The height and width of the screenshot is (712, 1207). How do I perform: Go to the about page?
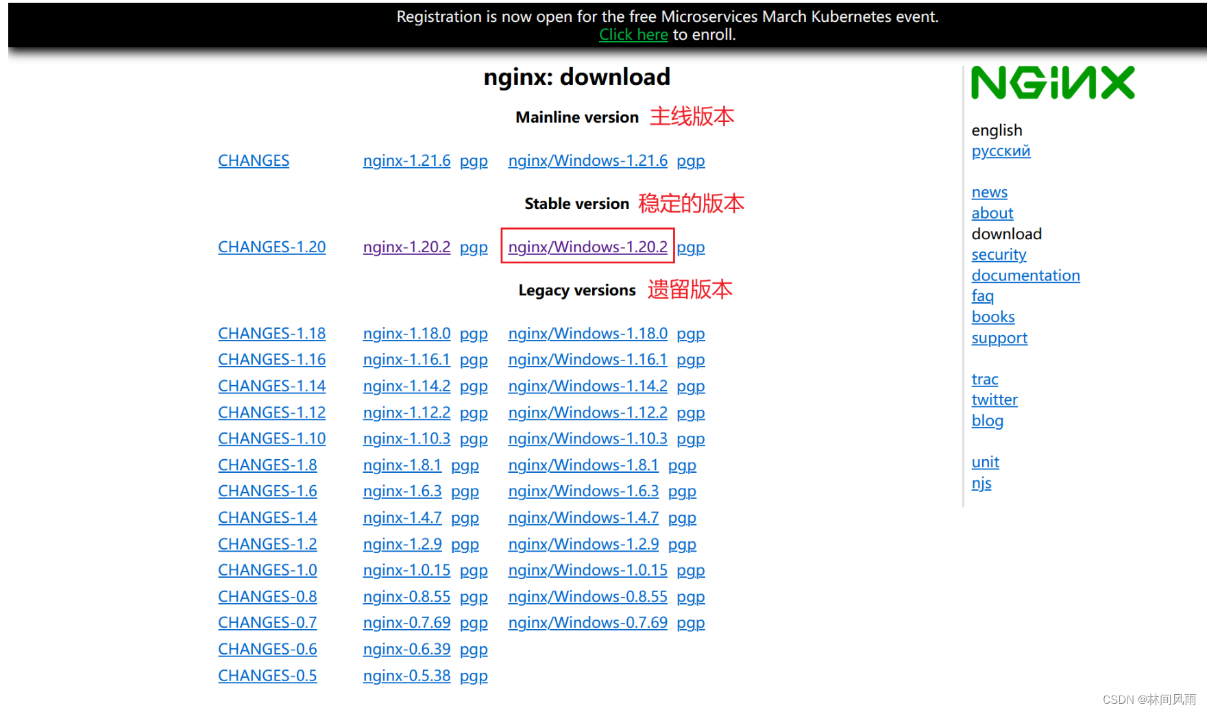click(x=992, y=213)
